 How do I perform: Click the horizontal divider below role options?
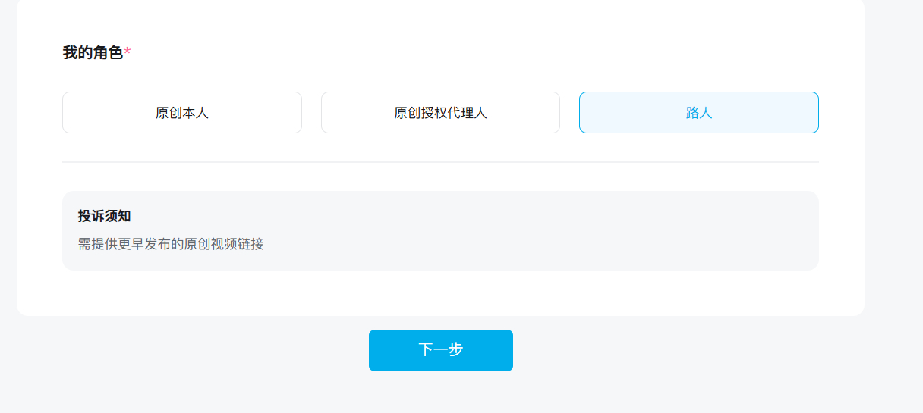(440, 162)
